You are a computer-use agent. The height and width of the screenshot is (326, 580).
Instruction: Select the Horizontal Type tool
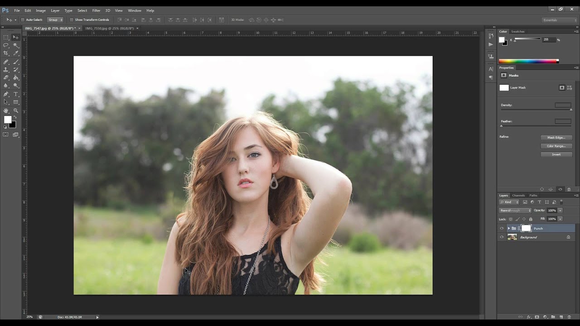pos(16,94)
